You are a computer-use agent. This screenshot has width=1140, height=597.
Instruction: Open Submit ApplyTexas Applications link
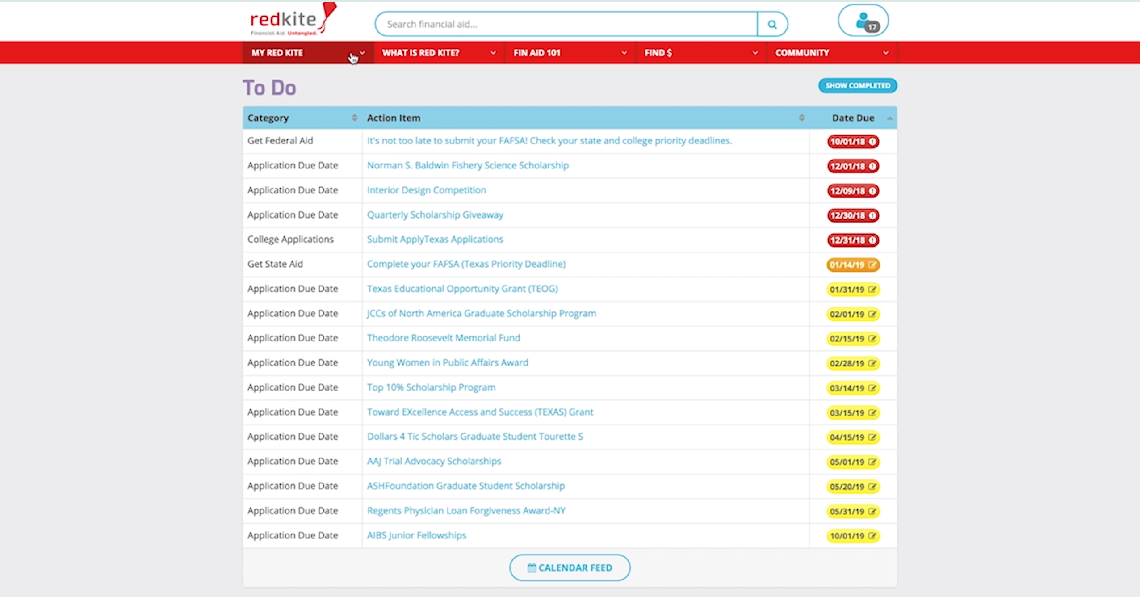click(435, 240)
